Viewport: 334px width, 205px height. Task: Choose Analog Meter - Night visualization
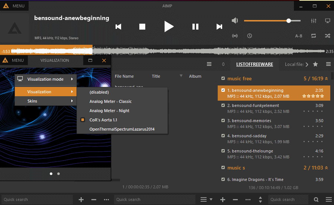[x=122, y=111]
